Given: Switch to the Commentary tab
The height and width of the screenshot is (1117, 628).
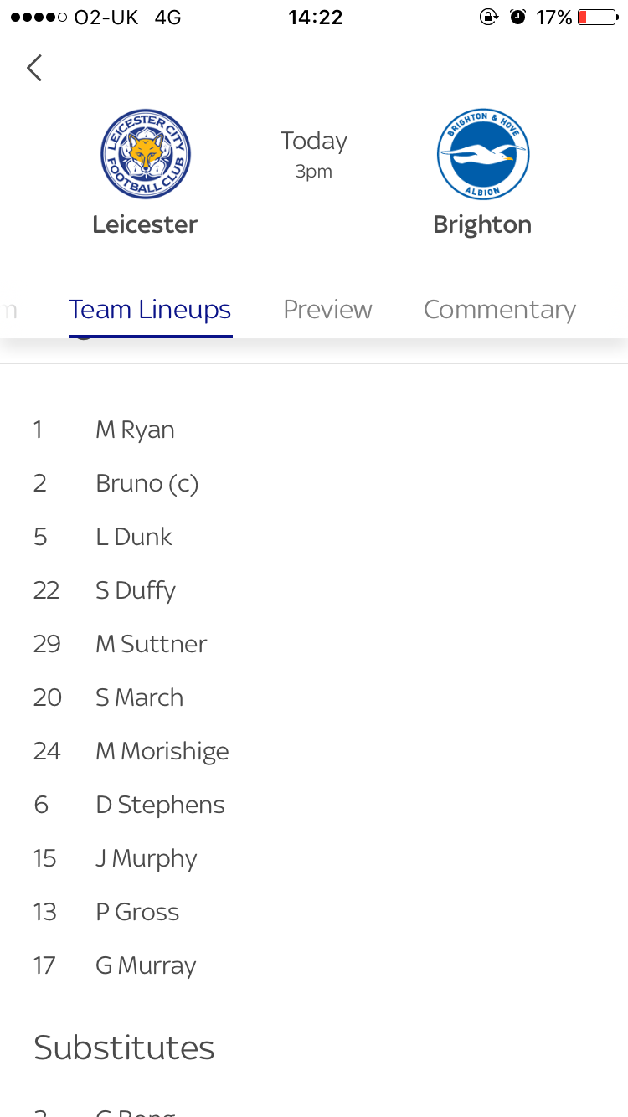Looking at the screenshot, I should (500, 310).
